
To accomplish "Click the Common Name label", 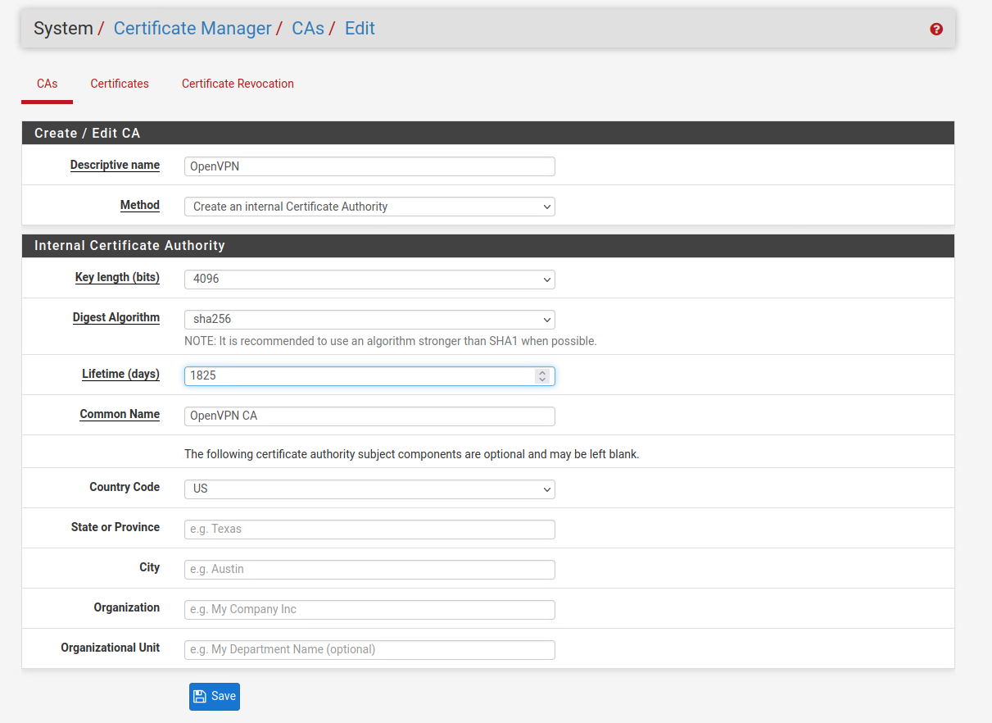I will click(120, 414).
